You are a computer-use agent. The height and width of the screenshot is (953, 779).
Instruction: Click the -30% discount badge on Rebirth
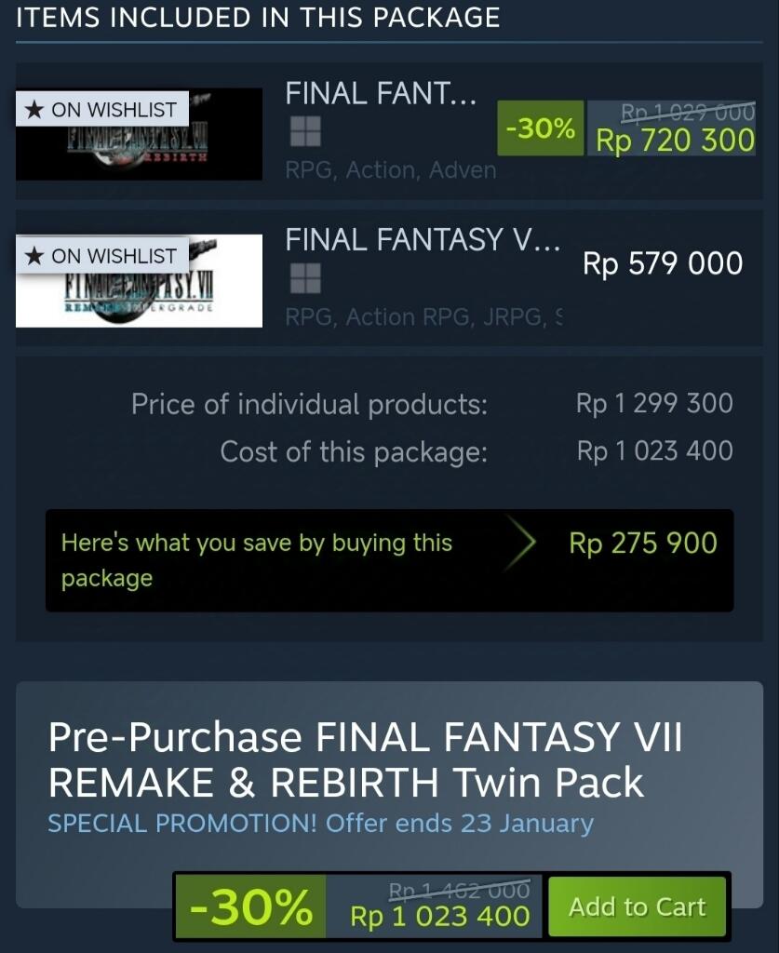click(x=540, y=128)
